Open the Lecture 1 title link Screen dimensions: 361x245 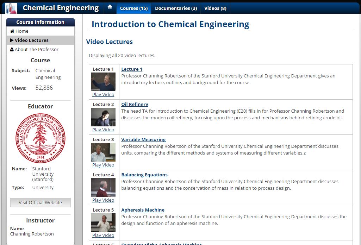132,69
